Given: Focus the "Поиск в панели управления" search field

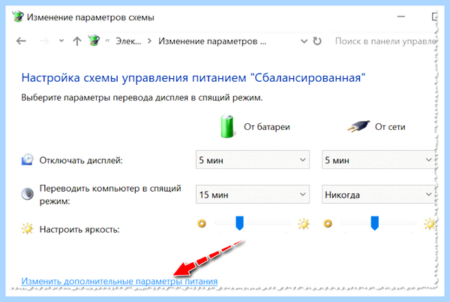Looking at the screenshot, I should click(385, 41).
